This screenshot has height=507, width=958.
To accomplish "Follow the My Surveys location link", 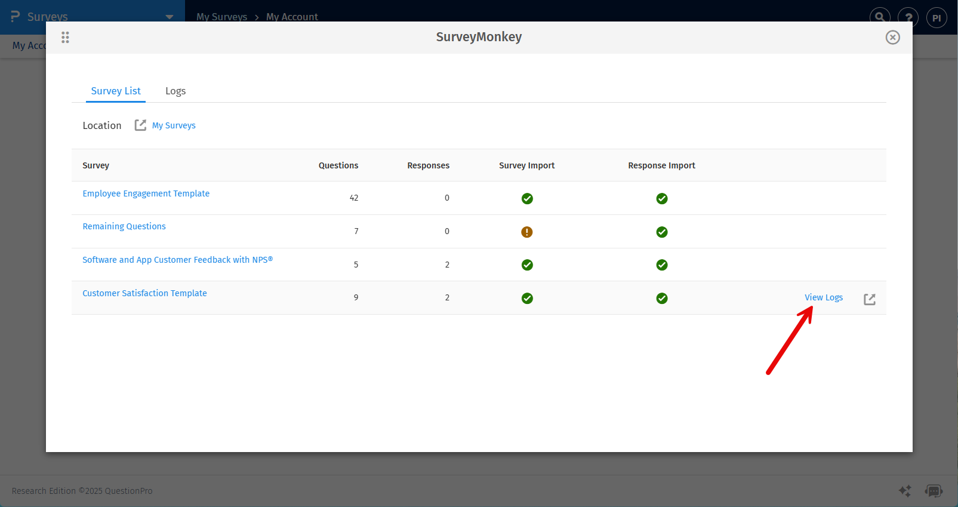I will 174,125.
